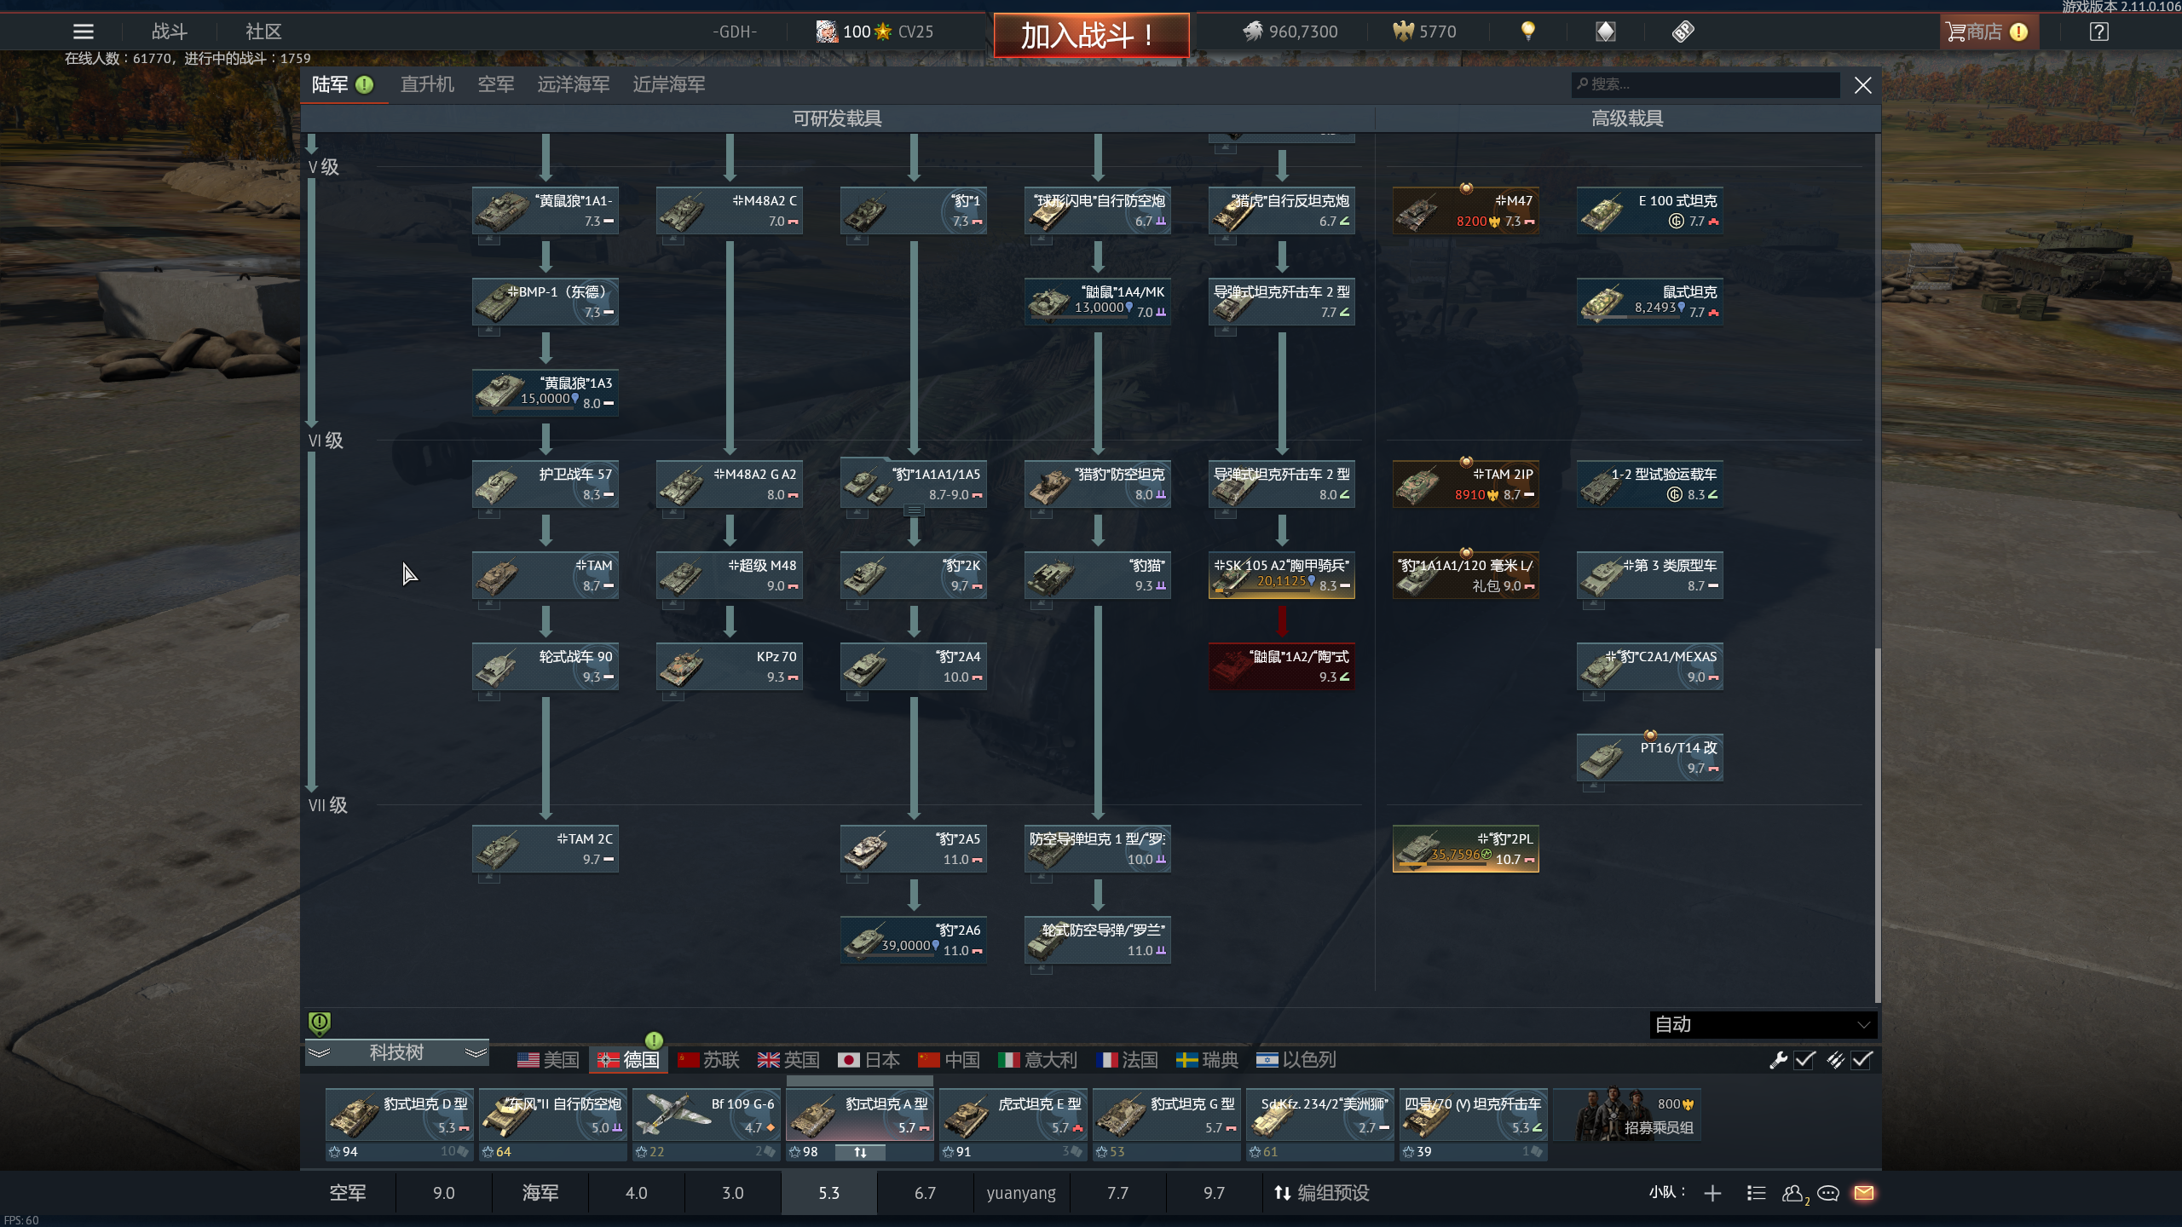This screenshot has width=2182, height=1227.
Task: Open the chat bubble icon
Action: coord(1828,1193)
